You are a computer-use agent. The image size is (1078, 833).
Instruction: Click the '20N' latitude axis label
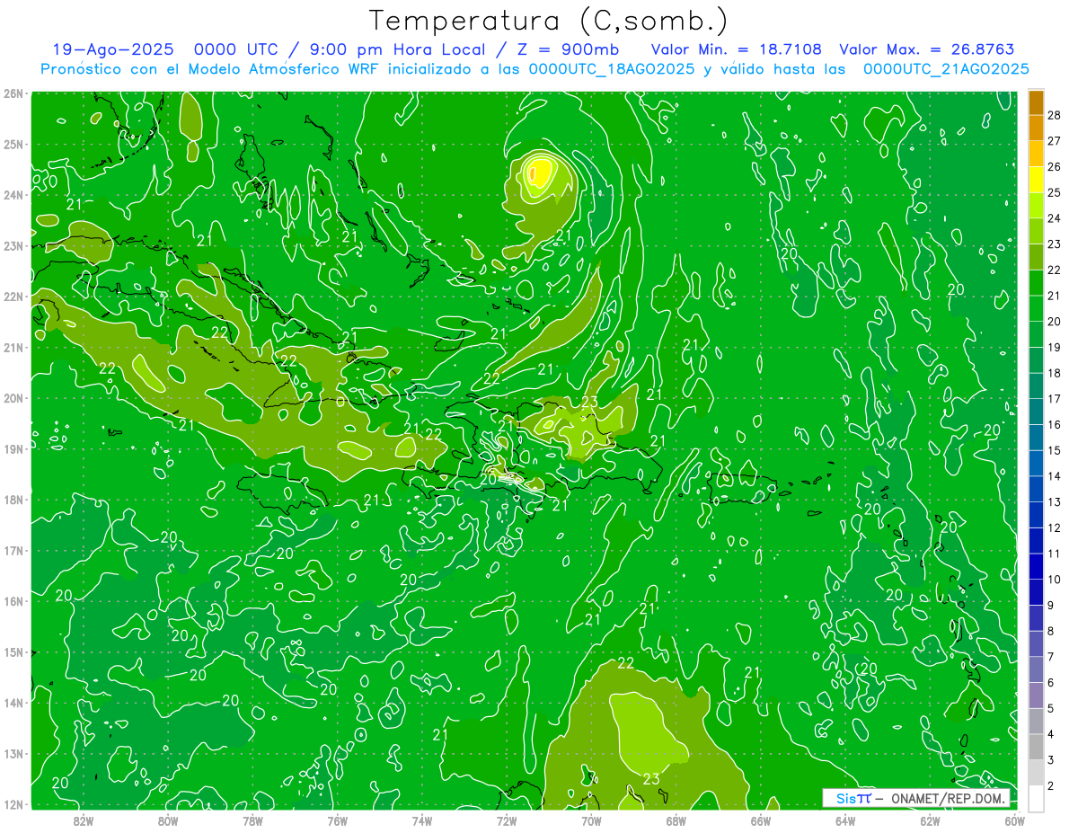tap(13, 398)
